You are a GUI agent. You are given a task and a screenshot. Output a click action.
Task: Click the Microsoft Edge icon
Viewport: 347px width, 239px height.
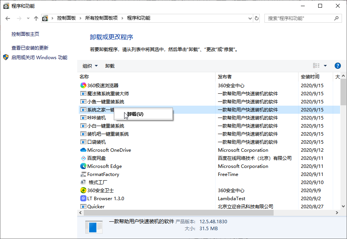coord(83,166)
